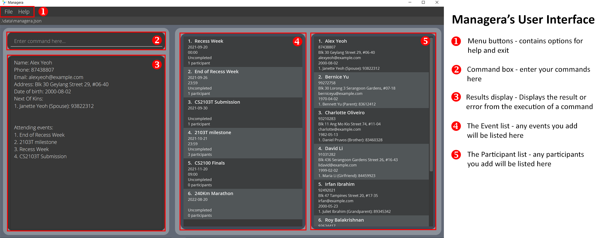
Task: Click 'Address: Blk 30 Geylang Street 29' result line
Action: coord(61,84)
